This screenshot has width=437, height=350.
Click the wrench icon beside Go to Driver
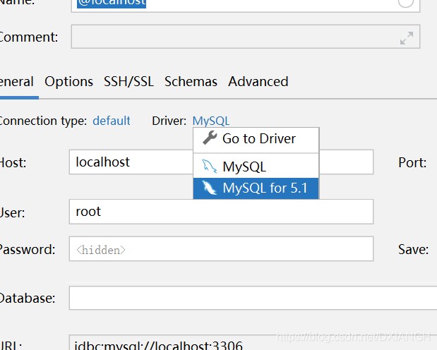[210, 138]
